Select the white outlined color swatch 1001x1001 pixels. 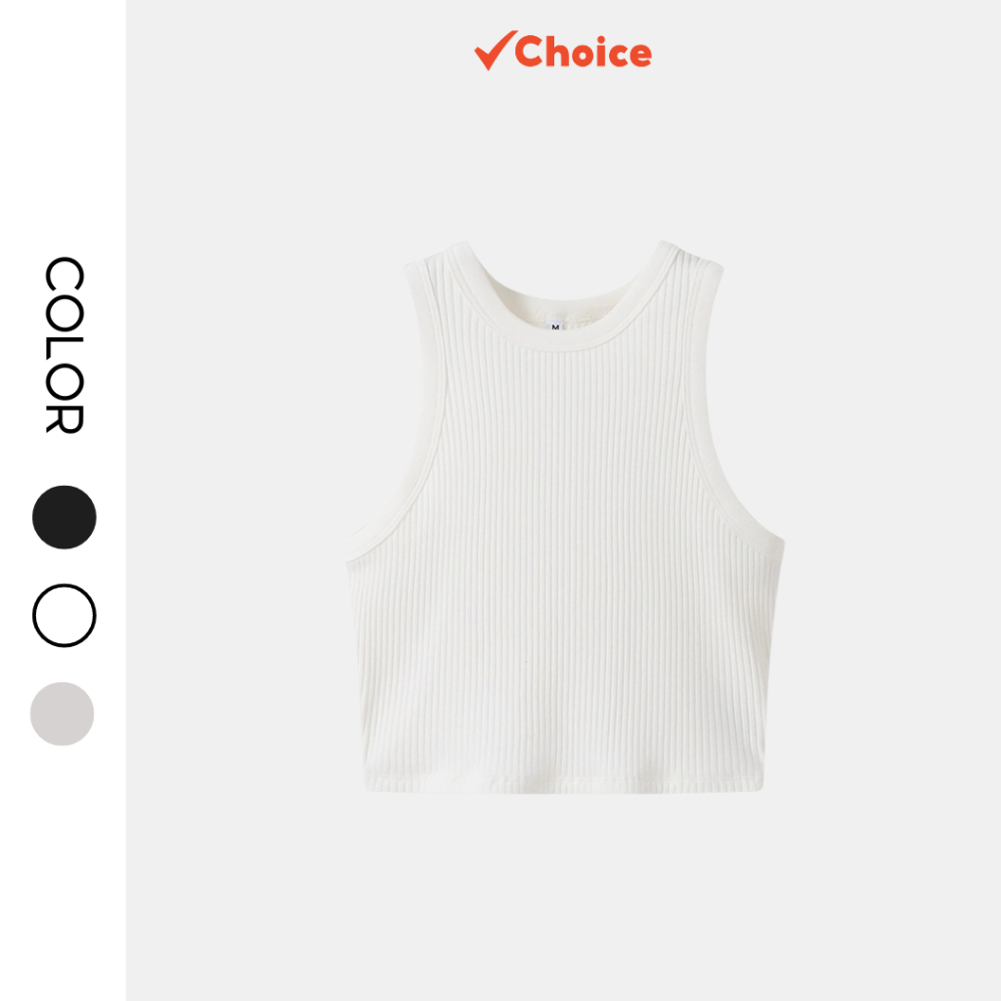point(64,616)
